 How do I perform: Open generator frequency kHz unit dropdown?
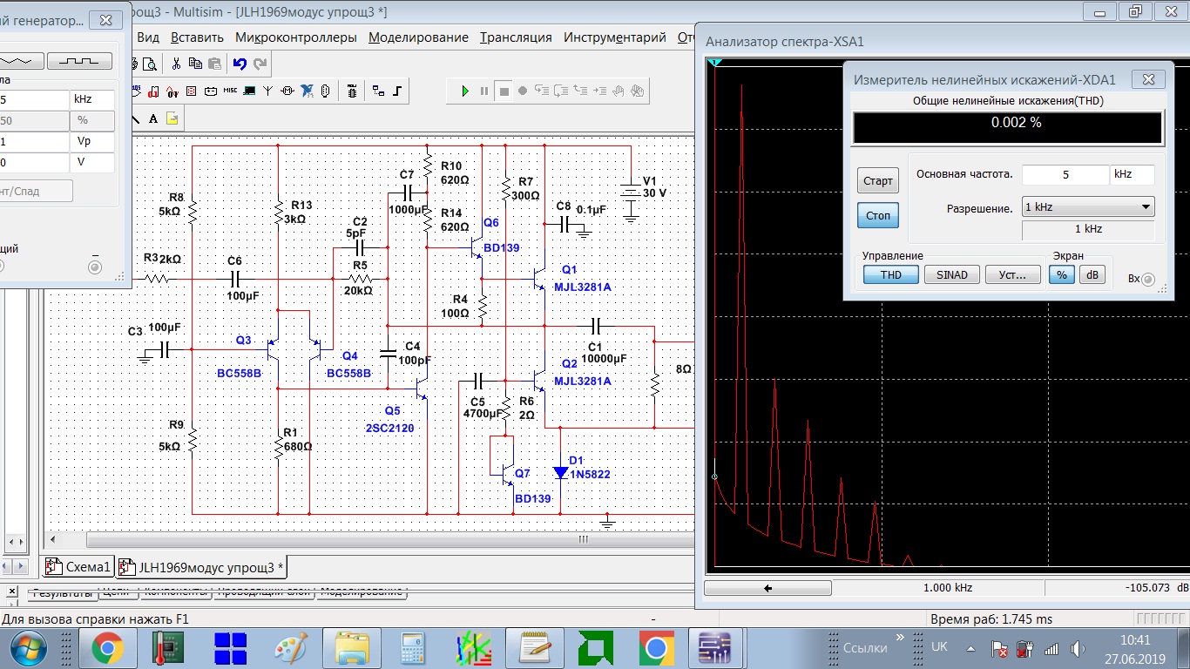pos(92,99)
